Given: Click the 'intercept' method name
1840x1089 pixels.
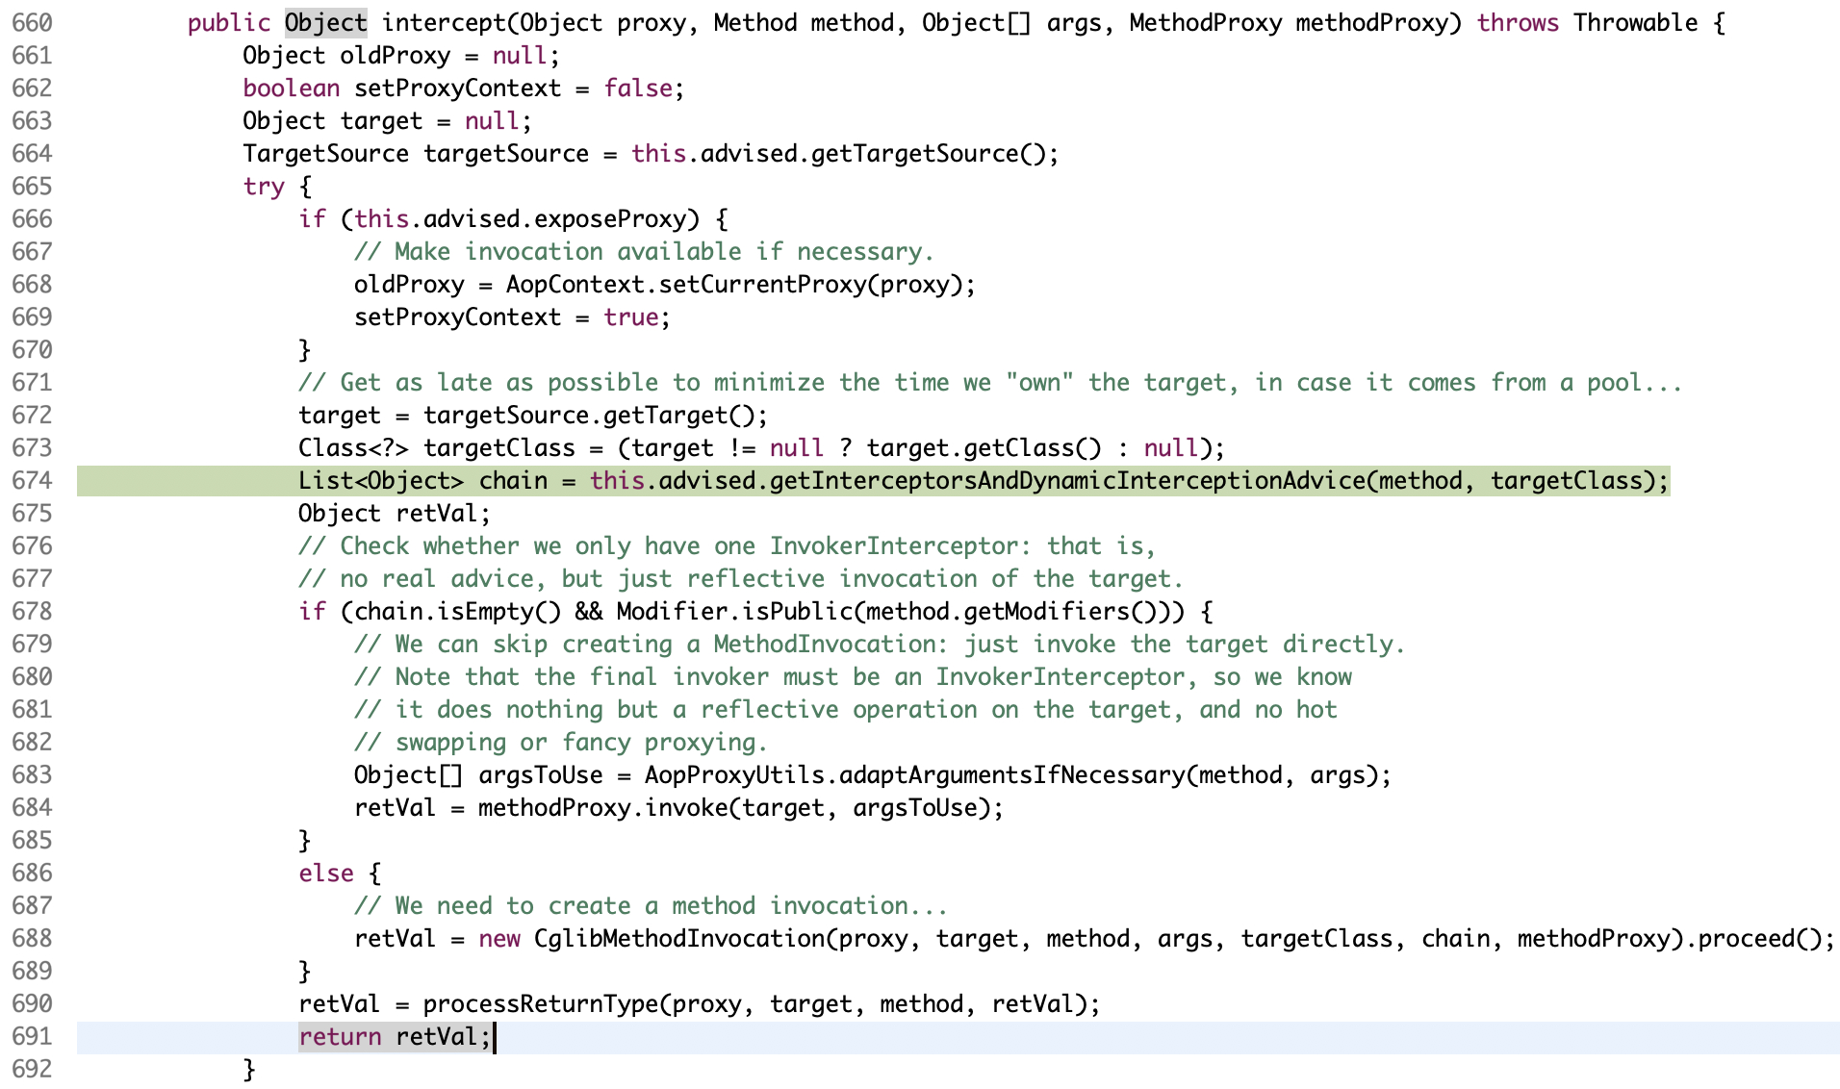Looking at the screenshot, I should tap(444, 23).
